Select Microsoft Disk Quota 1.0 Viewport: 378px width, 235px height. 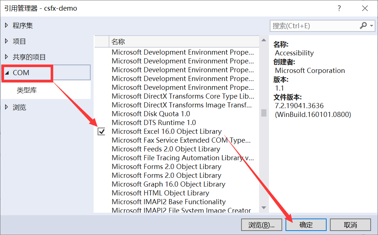click(151, 114)
